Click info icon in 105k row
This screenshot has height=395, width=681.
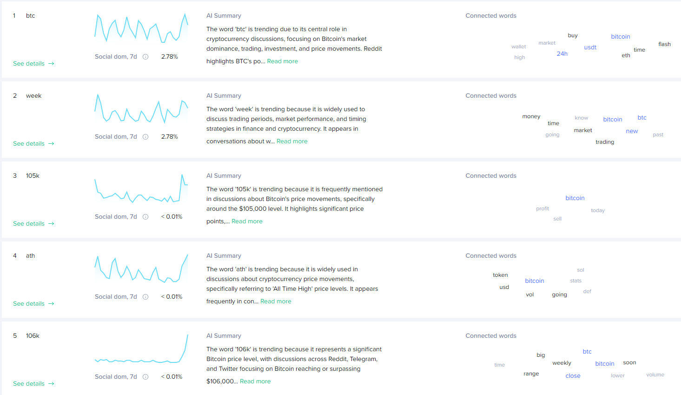tap(145, 217)
